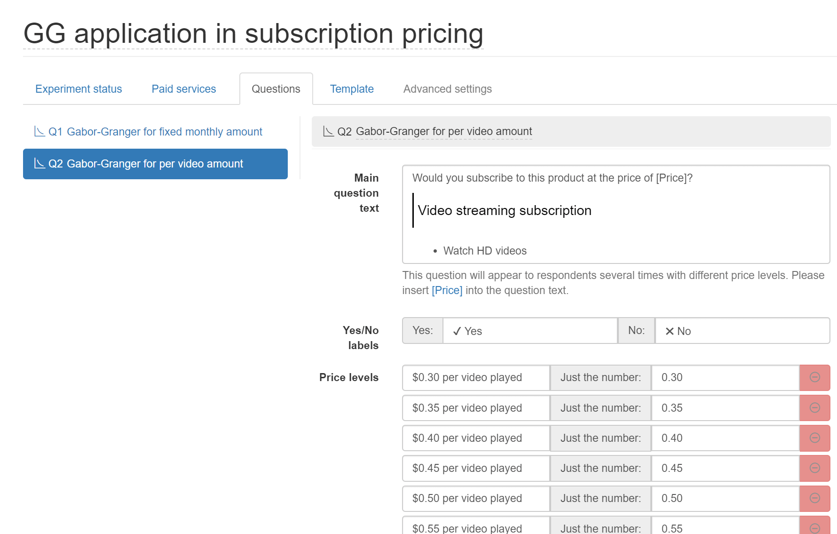Edit the $0.50 per video played label
Screen dimensions: 837x534
476,498
